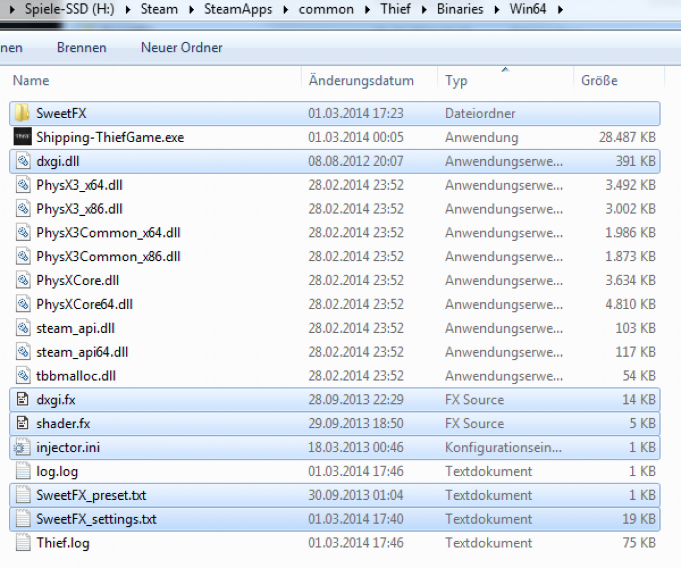Select the file name SweetFX_settings.txt
Viewport: 681px width, 568px height.
[96, 519]
